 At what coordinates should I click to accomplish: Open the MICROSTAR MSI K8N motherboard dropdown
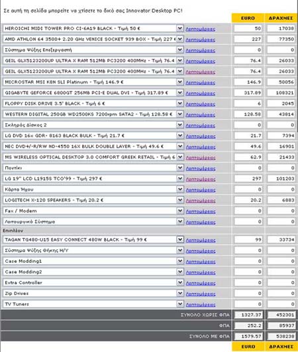[93, 82]
